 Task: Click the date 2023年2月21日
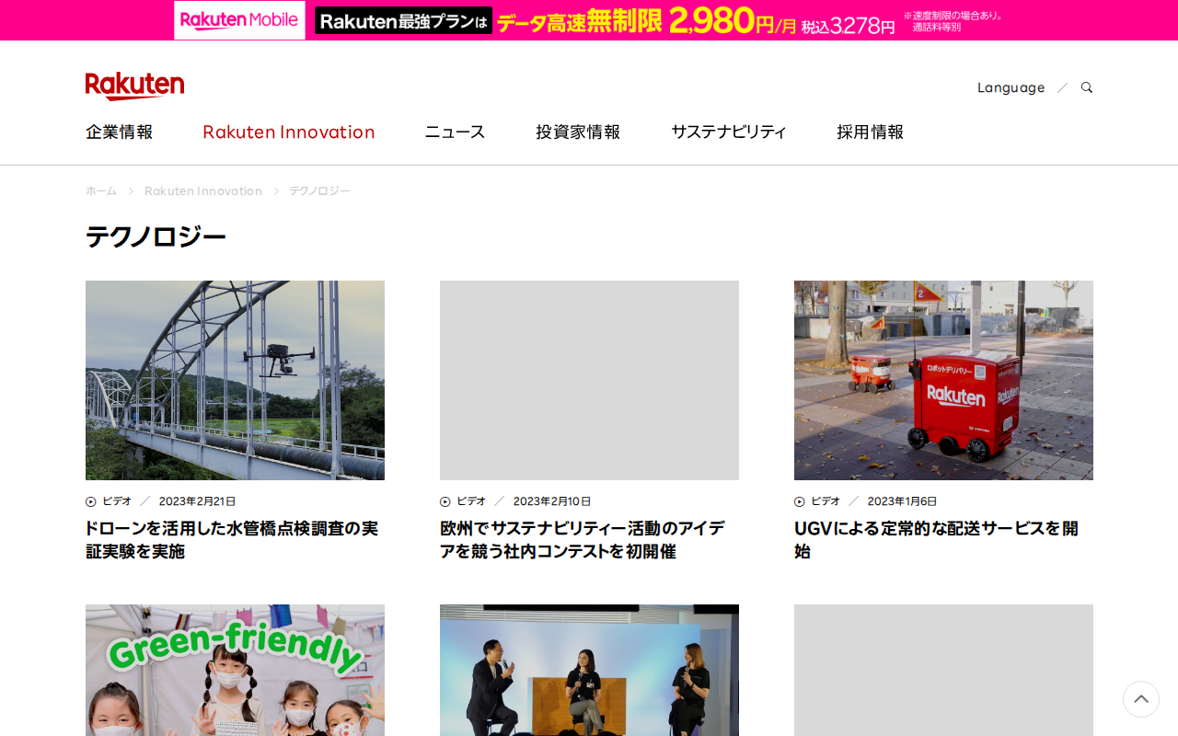(x=198, y=501)
